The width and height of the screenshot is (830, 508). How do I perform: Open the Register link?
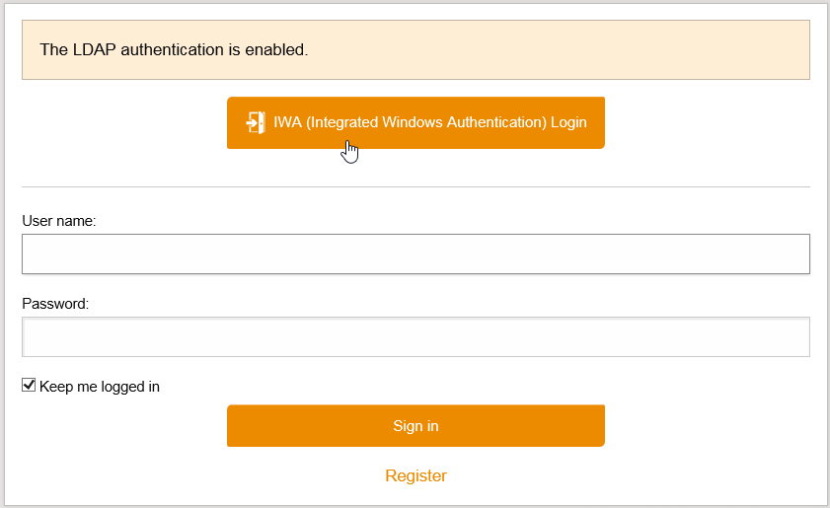pos(415,475)
